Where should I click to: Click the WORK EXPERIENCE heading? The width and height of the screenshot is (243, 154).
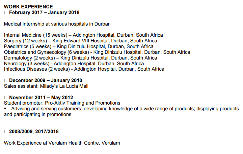tap(28, 7)
